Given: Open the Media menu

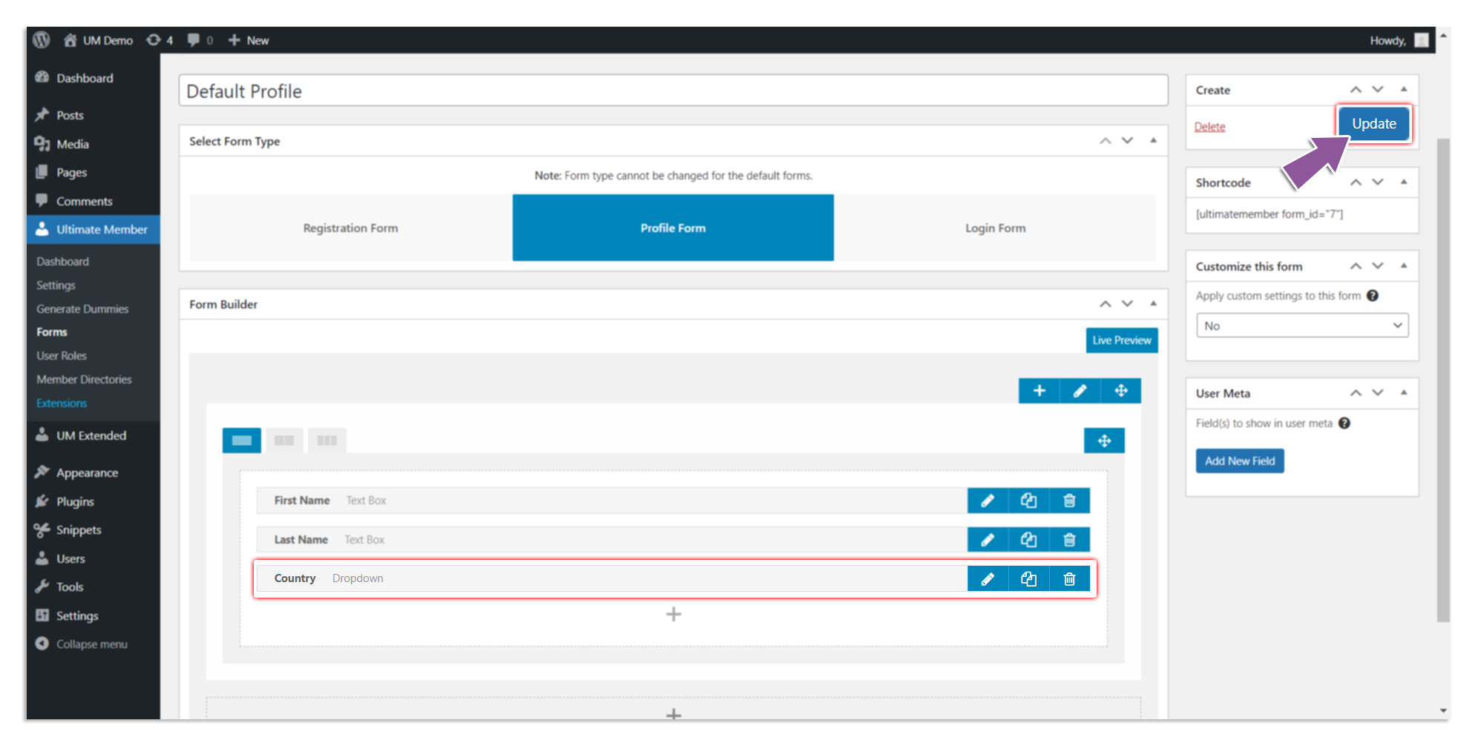Looking at the screenshot, I should click(x=73, y=144).
